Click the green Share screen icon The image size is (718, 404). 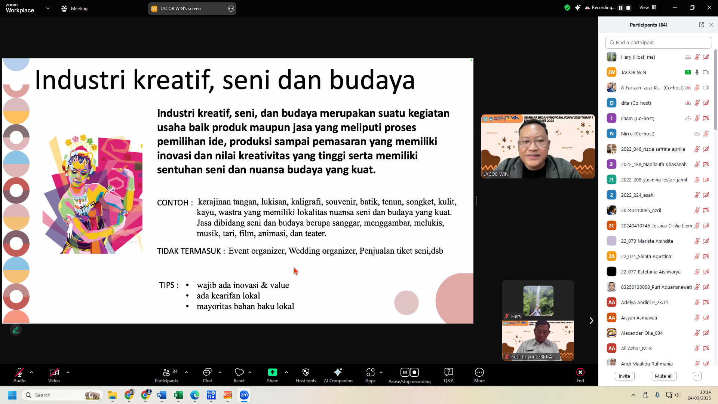[272, 372]
